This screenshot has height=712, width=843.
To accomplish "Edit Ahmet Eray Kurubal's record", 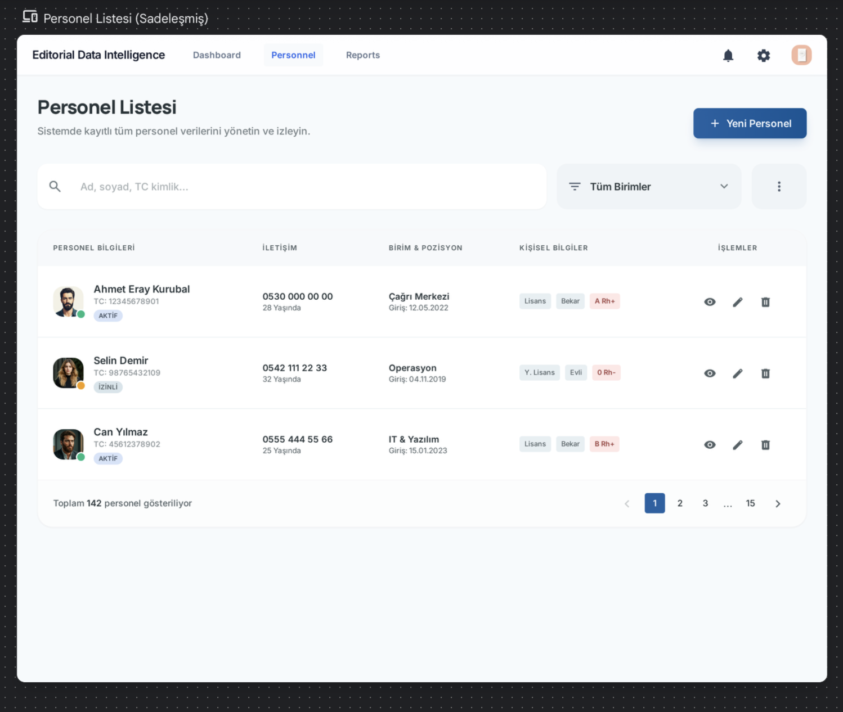I will 738,302.
